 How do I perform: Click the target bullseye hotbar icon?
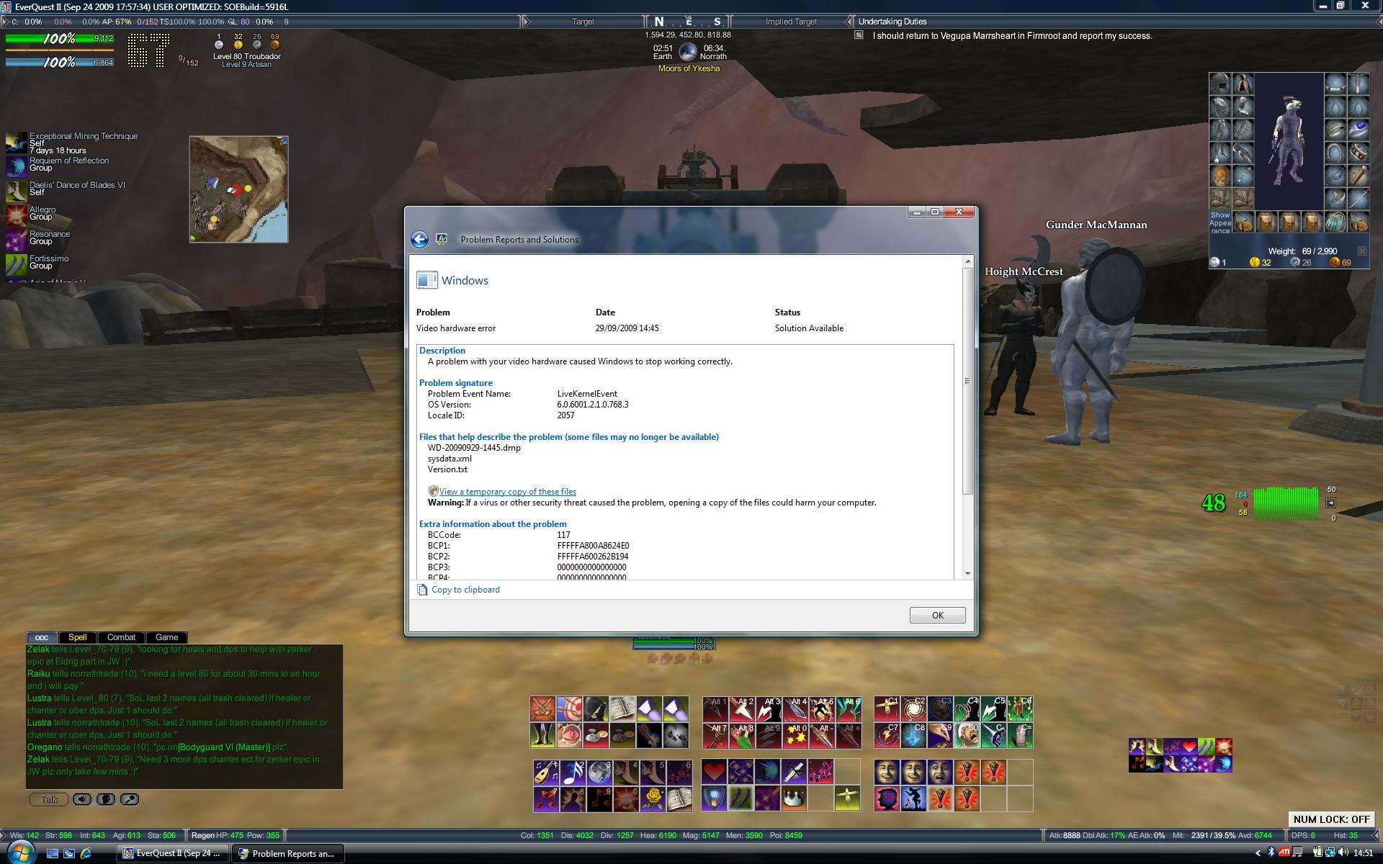pyautogui.click(x=569, y=708)
